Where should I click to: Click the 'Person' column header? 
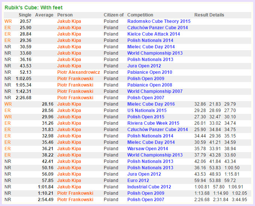(x=65, y=15)
